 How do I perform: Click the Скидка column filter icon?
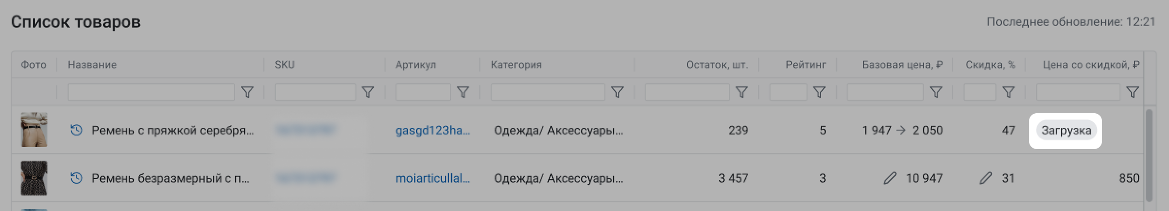pyautogui.click(x=1008, y=92)
